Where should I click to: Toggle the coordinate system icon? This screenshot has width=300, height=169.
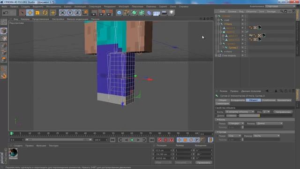(x=85, y=13)
